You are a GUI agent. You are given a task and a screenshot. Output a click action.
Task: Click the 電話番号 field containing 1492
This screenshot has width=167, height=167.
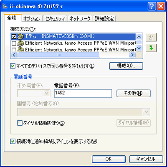coord(83,94)
